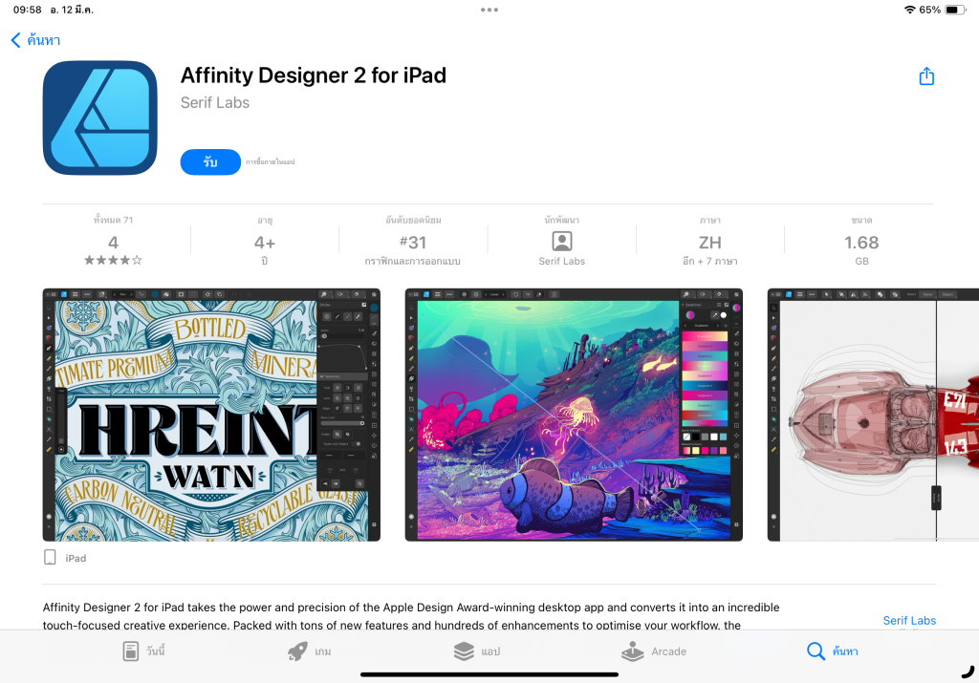The width and height of the screenshot is (979, 683).
Task: Open the underwater clownfish artwork screenshot
Action: pyautogui.click(x=574, y=415)
